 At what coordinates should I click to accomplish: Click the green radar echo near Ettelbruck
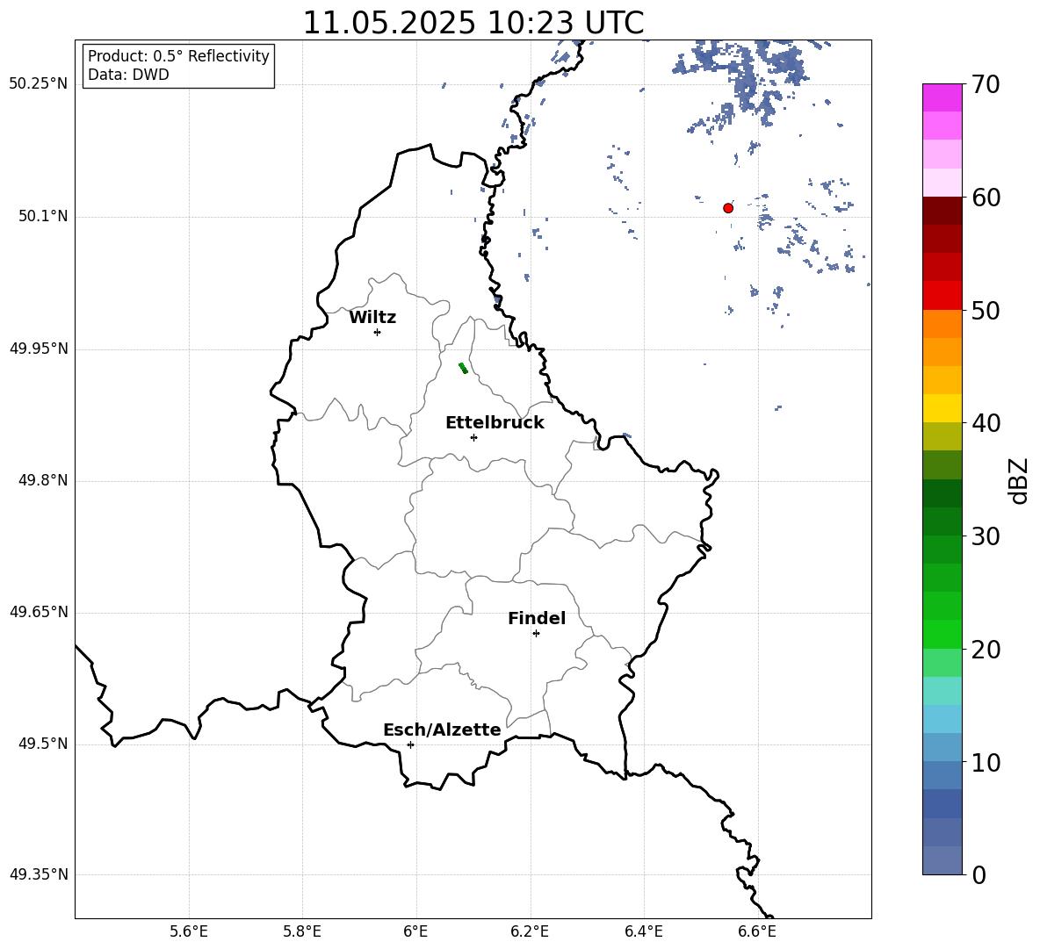pyautogui.click(x=463, y=369)
